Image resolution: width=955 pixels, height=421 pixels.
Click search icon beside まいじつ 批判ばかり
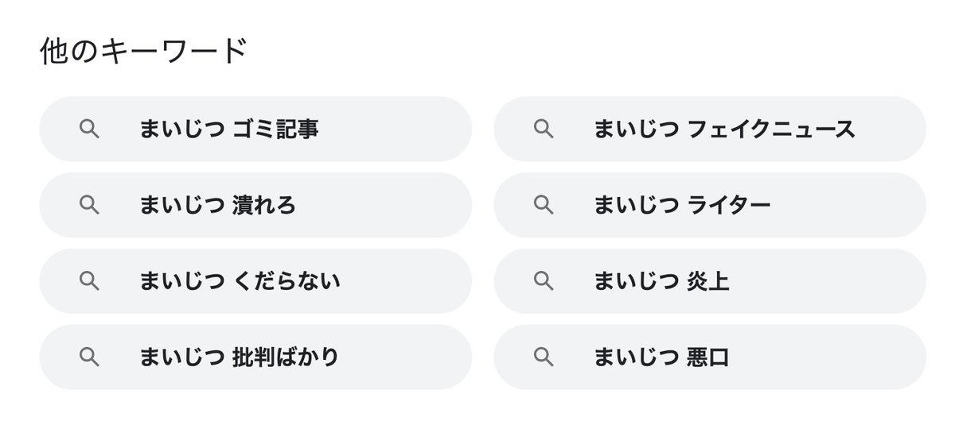click(x=90, y=357)
